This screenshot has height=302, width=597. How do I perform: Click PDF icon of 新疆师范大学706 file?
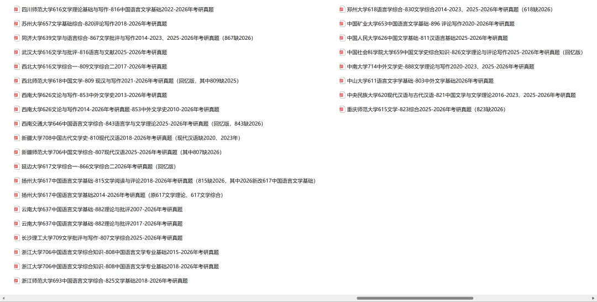pos(17,152)
